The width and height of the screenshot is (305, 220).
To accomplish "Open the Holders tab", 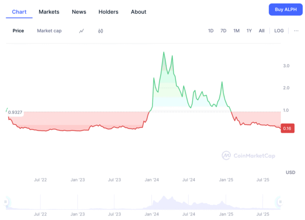I will tap(108, 12).
